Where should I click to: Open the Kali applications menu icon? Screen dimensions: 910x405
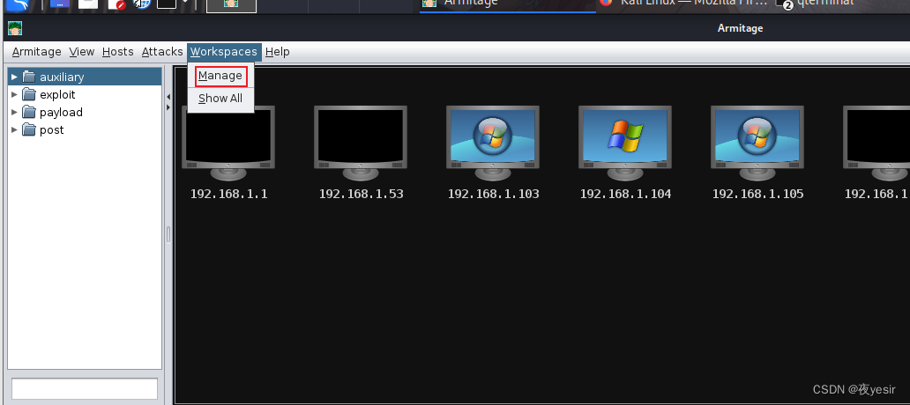tap(17, 5)
